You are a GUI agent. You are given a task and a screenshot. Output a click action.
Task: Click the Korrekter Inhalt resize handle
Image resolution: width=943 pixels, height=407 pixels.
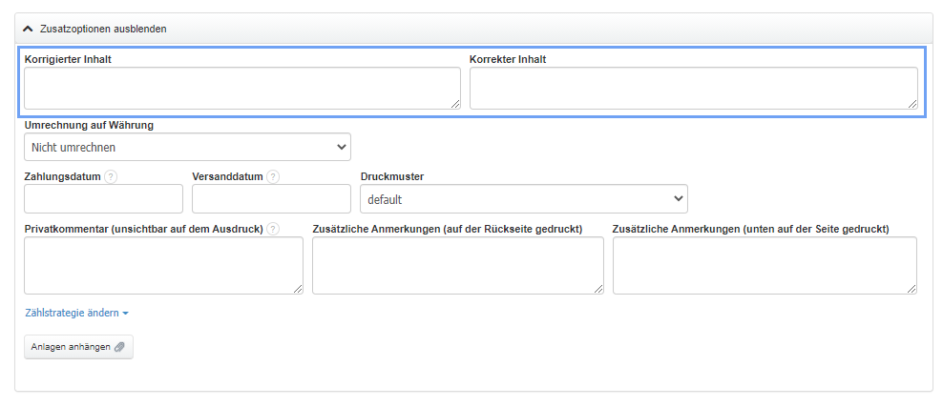(912, 104)
